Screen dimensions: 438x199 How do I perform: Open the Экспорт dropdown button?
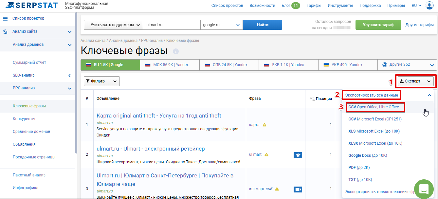pyautogui.click(x=415, y=81)
